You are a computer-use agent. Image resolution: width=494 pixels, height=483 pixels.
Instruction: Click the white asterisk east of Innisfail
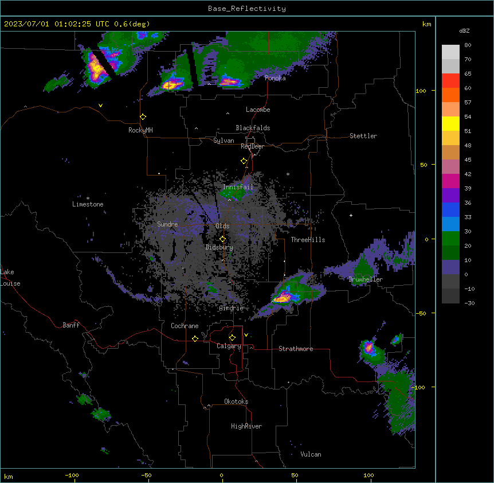[288, 174]
